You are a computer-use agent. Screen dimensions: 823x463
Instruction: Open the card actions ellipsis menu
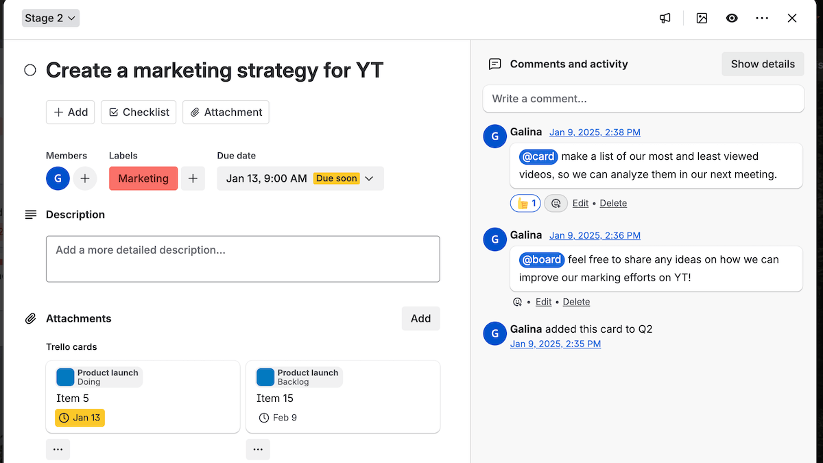click(762, 18)
